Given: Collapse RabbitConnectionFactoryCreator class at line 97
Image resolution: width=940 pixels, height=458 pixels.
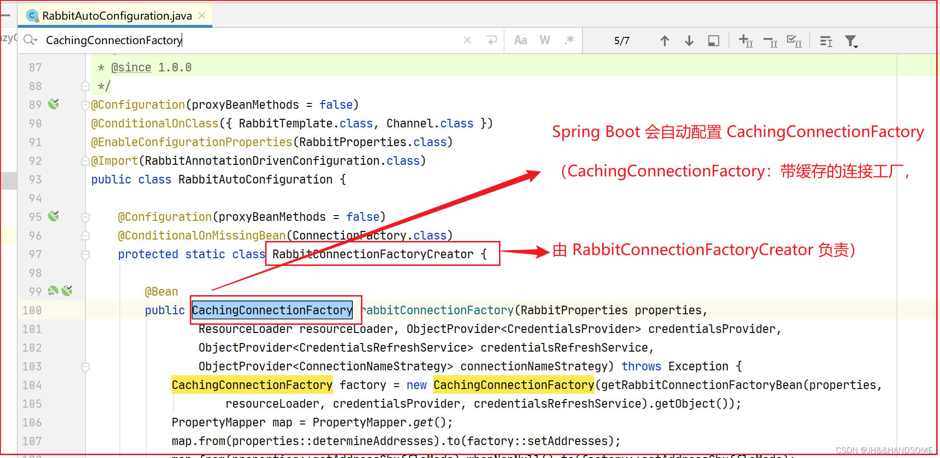Looking at the screenshot, I should point(85,254).
